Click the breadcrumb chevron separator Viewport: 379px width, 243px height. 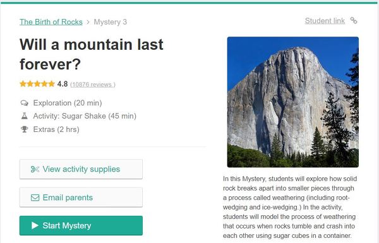(x=88, y=22)
